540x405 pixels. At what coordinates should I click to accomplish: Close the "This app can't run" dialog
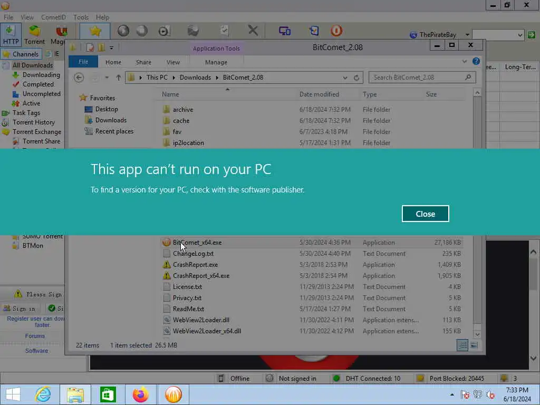pos(426,214)
